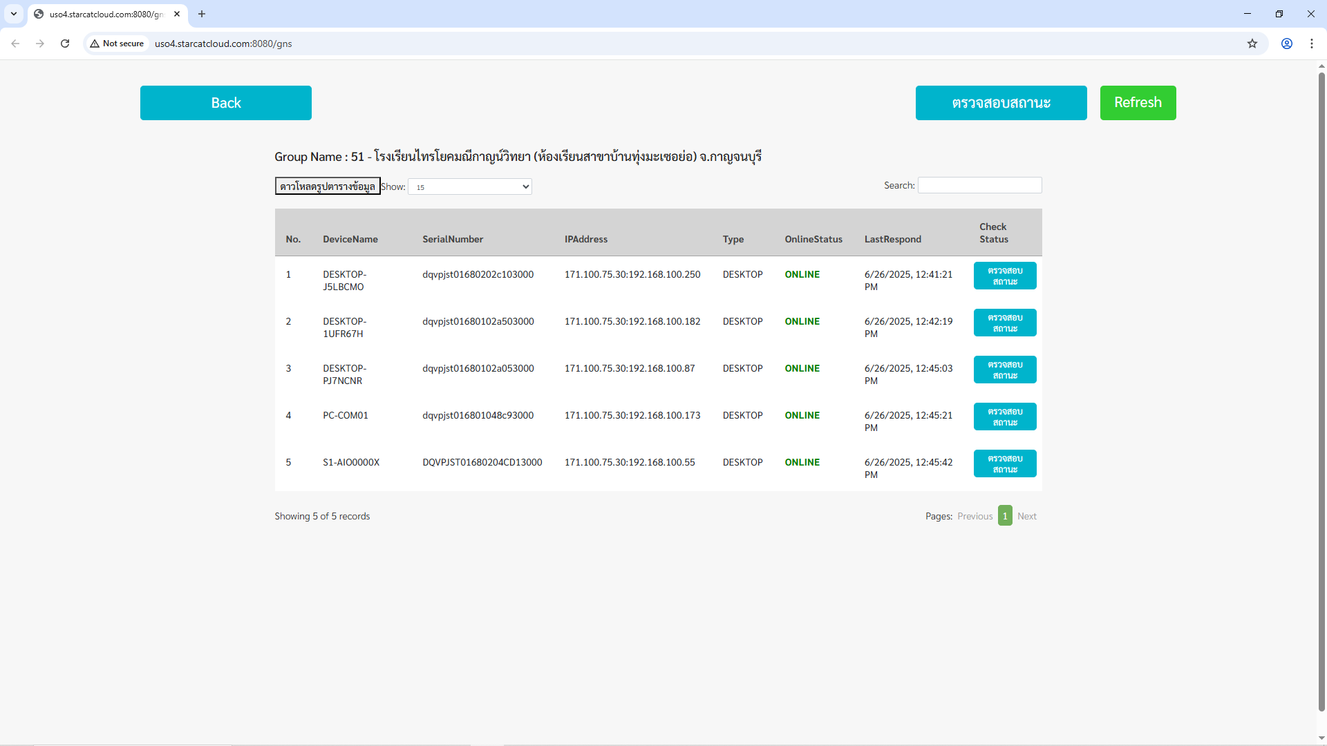Viewport: 1327px width, 746px height.
Task: Click the ดาวน์โหลดรูปตารางข้อมูล button
Action: [x=328, y=186]
